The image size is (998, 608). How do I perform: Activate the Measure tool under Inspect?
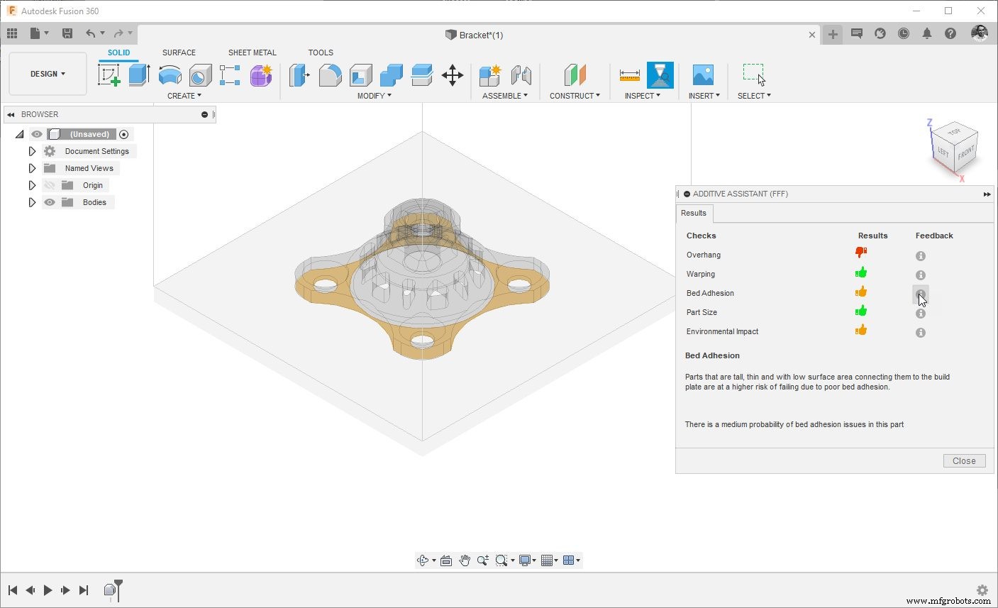[628, 74]
